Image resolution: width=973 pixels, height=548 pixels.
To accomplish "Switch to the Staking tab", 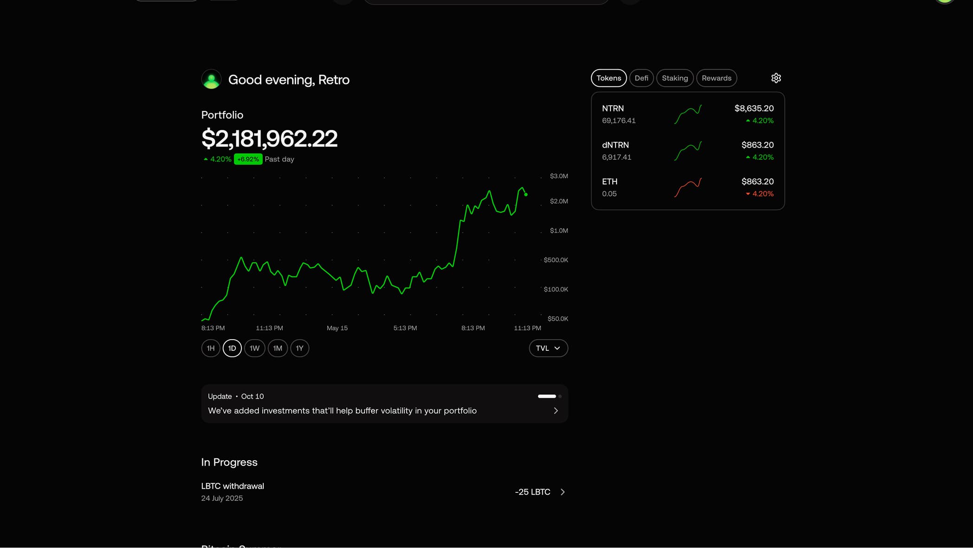I will click(x=675, y=78).
